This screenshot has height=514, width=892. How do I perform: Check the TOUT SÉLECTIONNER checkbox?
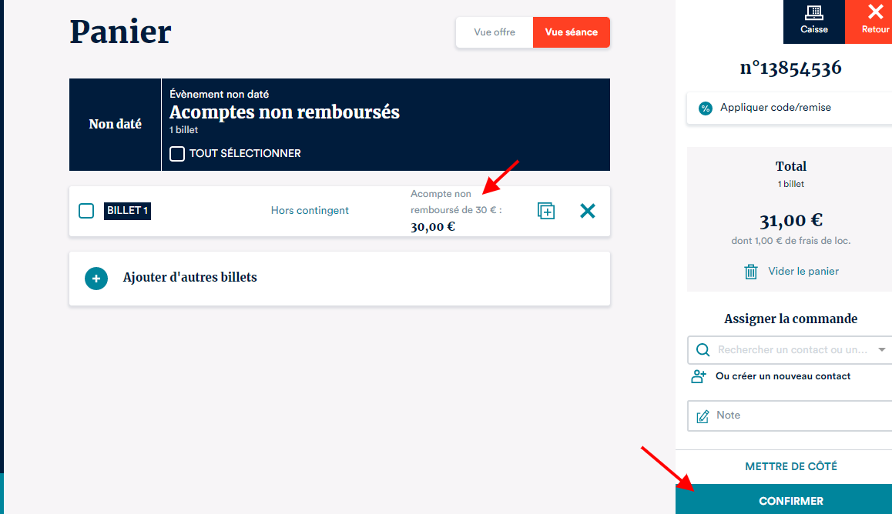(x=177, y=153)
